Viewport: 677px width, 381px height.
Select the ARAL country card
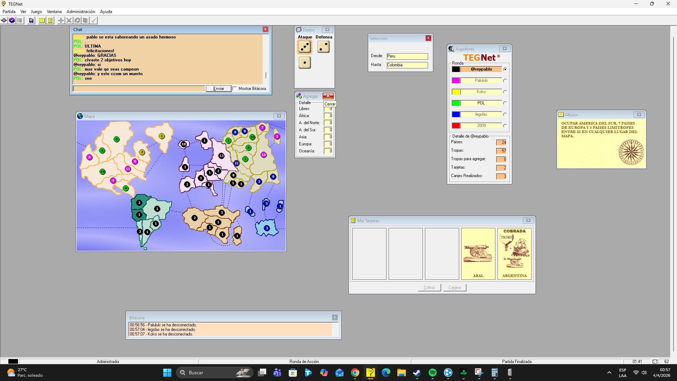[x=478, y=254]
